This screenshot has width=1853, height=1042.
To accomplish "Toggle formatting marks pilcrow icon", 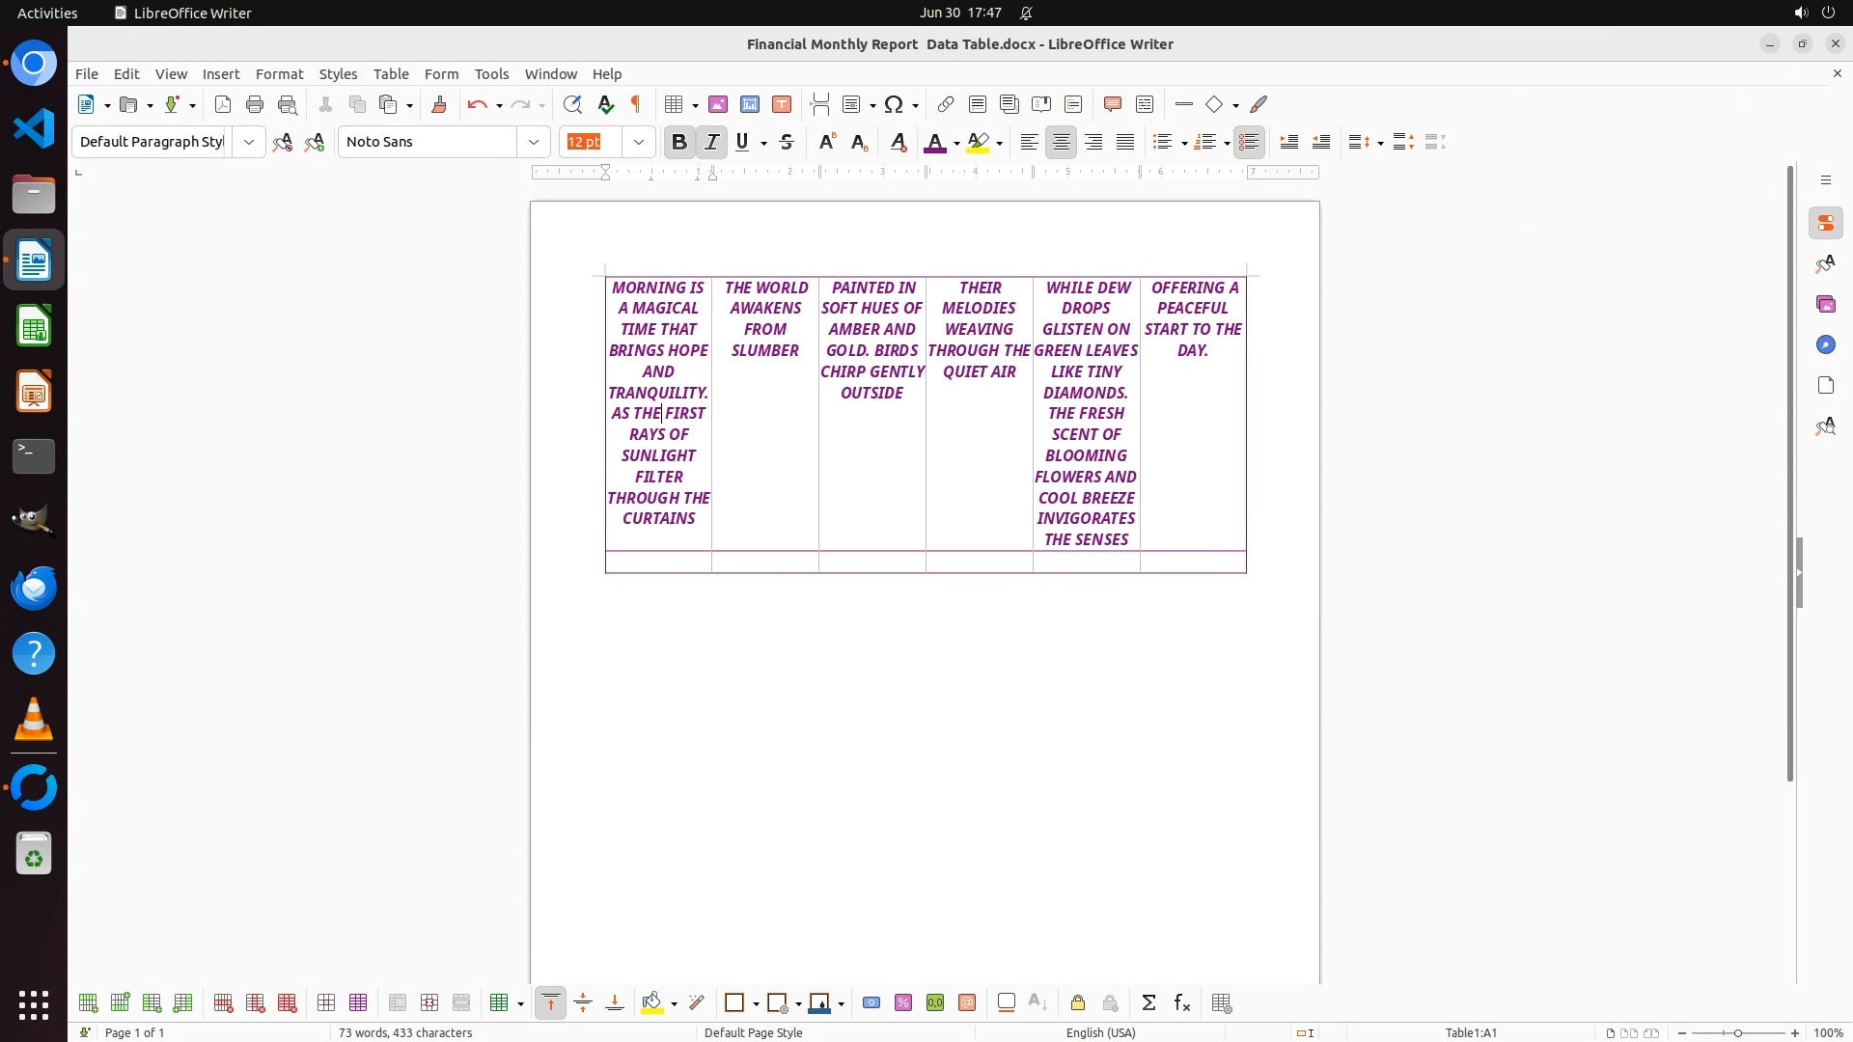I will click(x=636, y=104).
